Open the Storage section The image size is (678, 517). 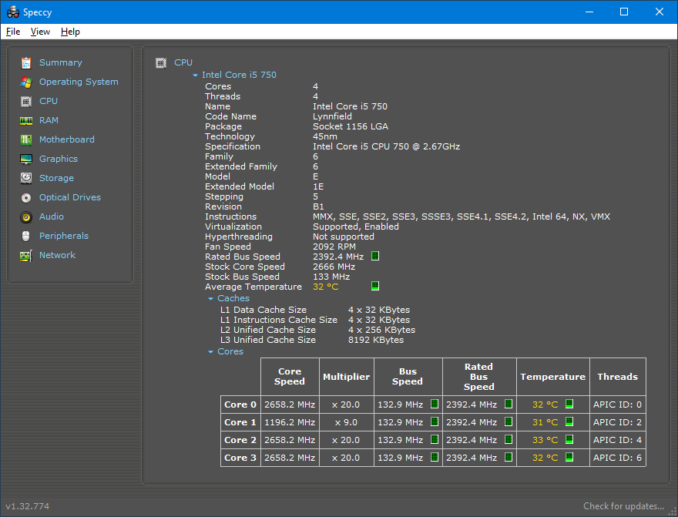[x=56, y=178]
